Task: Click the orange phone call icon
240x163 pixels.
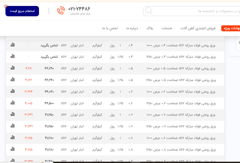Action: tap(61, 11)
